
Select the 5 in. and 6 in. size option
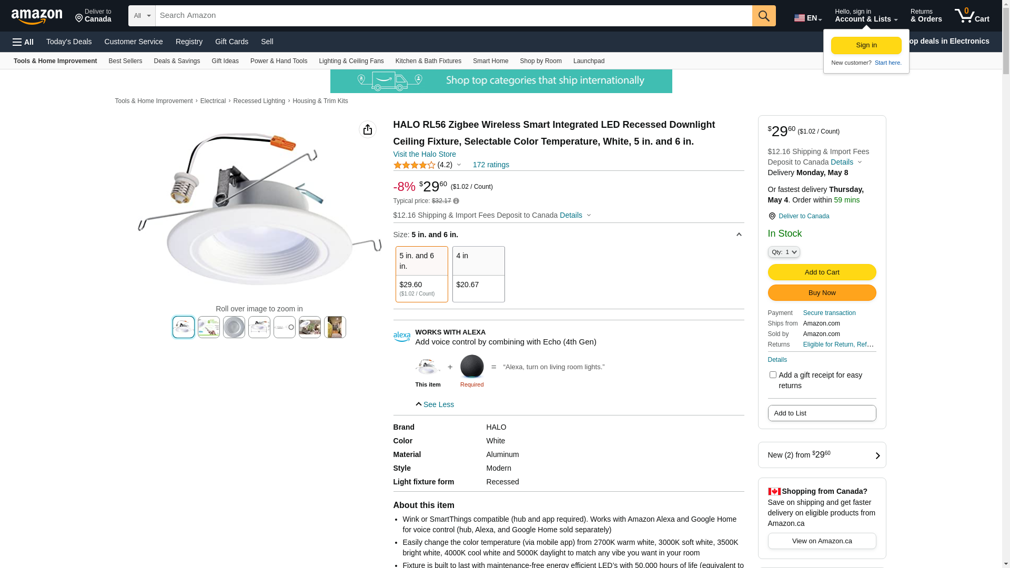pos(421,274)
